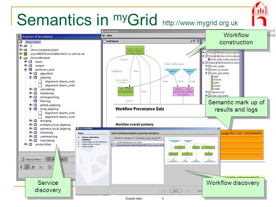Expand the nucleic_cpg_islands node
Viewport: 276px width, 207px height.
(206, 95)
